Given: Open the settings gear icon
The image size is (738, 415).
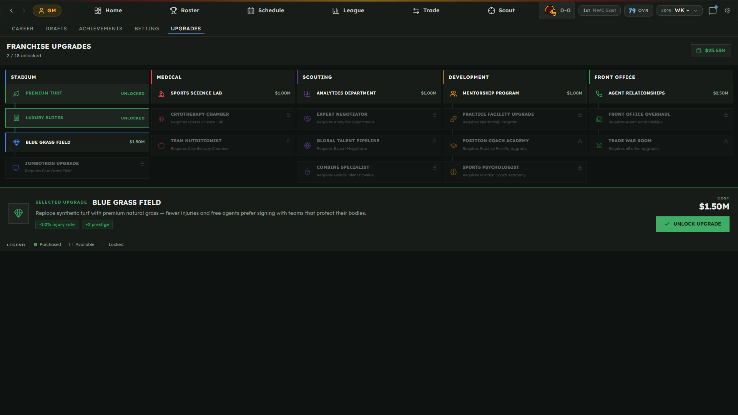Looking at the screenshot, I should (x=728, y=11).
